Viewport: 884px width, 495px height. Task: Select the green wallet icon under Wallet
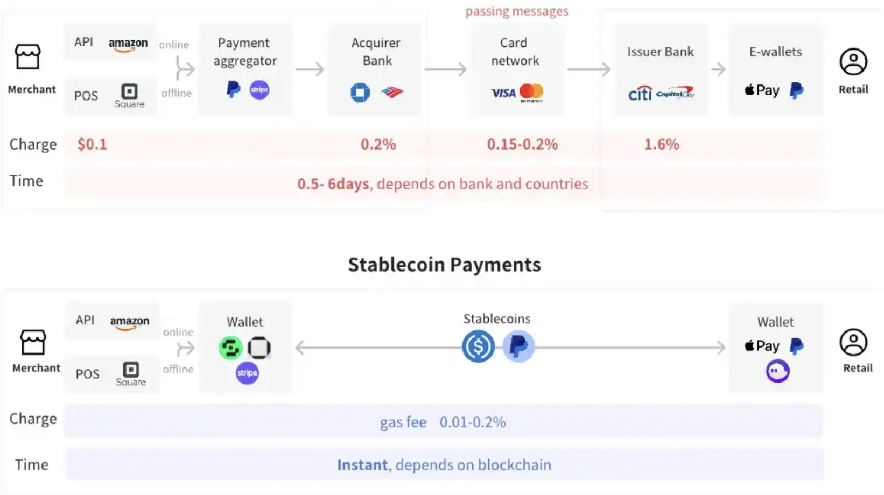coord(230,348)
